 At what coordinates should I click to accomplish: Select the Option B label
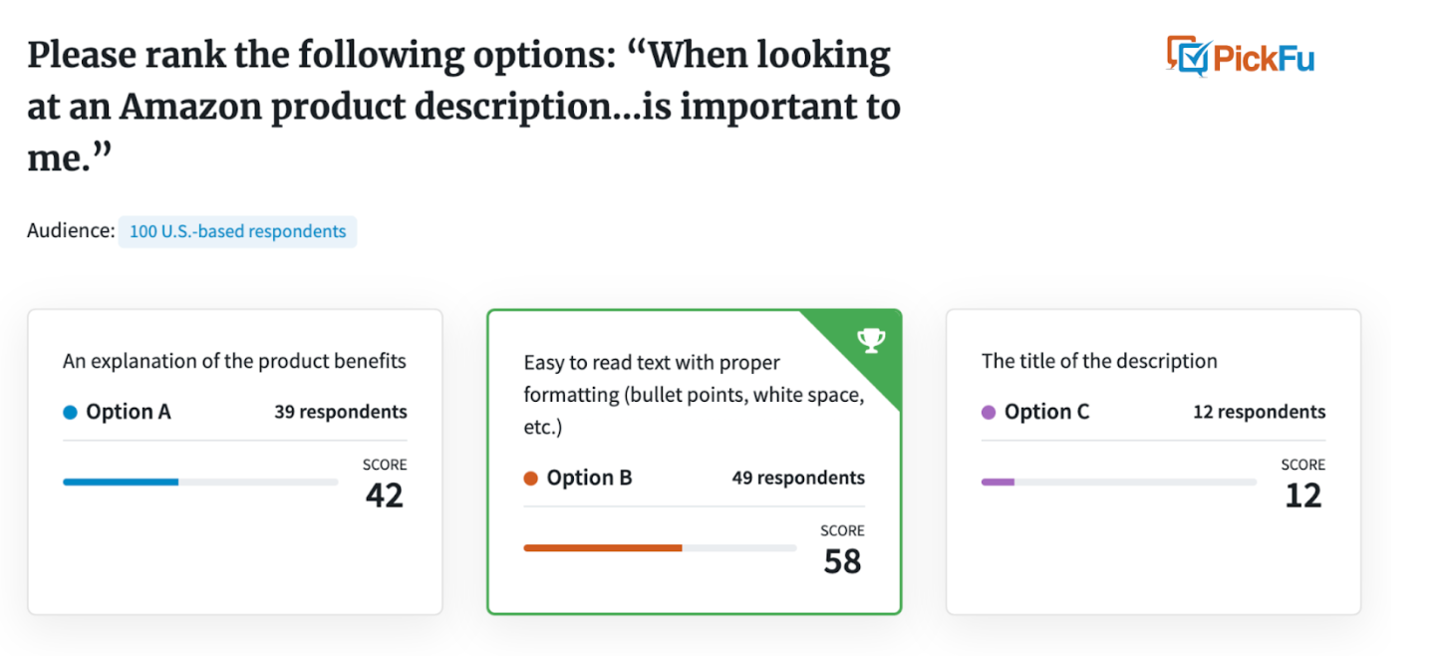pyautogui.click(x=589, y=478)
